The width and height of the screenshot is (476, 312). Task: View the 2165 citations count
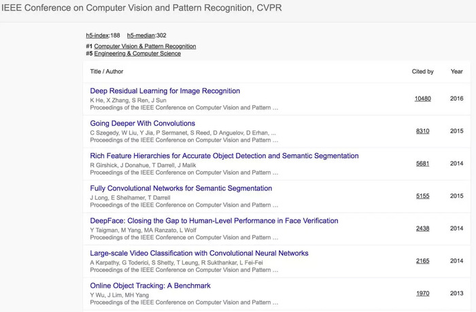click(x=422, y=261)
